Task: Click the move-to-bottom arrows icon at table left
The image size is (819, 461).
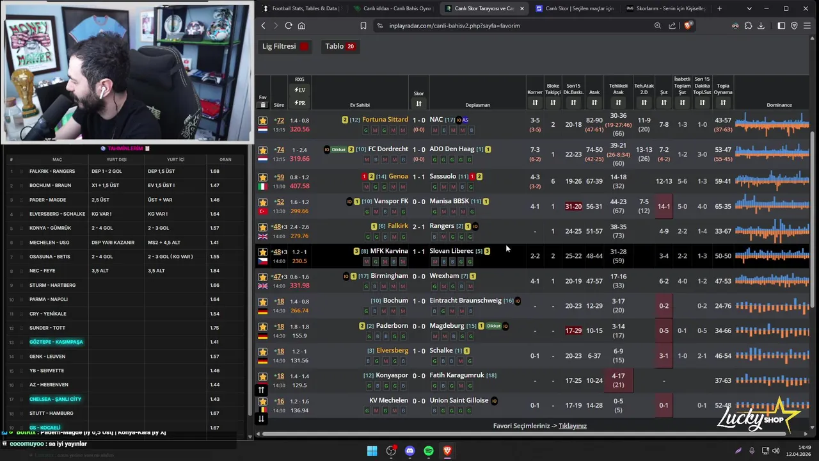Action: [261, 419]
